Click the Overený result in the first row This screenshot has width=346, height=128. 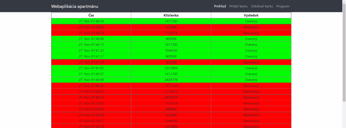click(251, 21)
